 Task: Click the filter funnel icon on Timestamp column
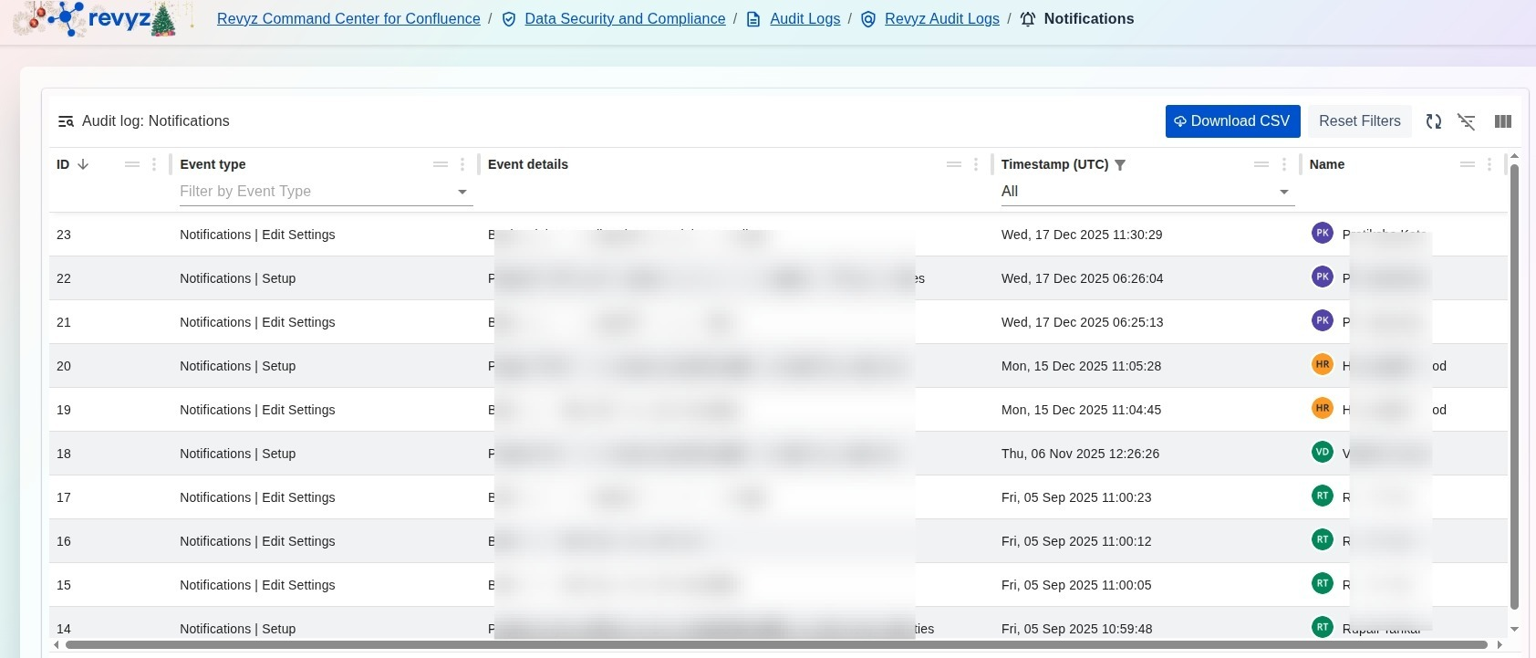point(1120,165)
